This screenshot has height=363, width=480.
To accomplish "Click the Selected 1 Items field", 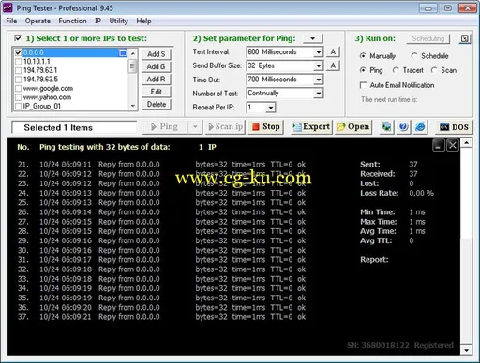I will click(74, 127).
